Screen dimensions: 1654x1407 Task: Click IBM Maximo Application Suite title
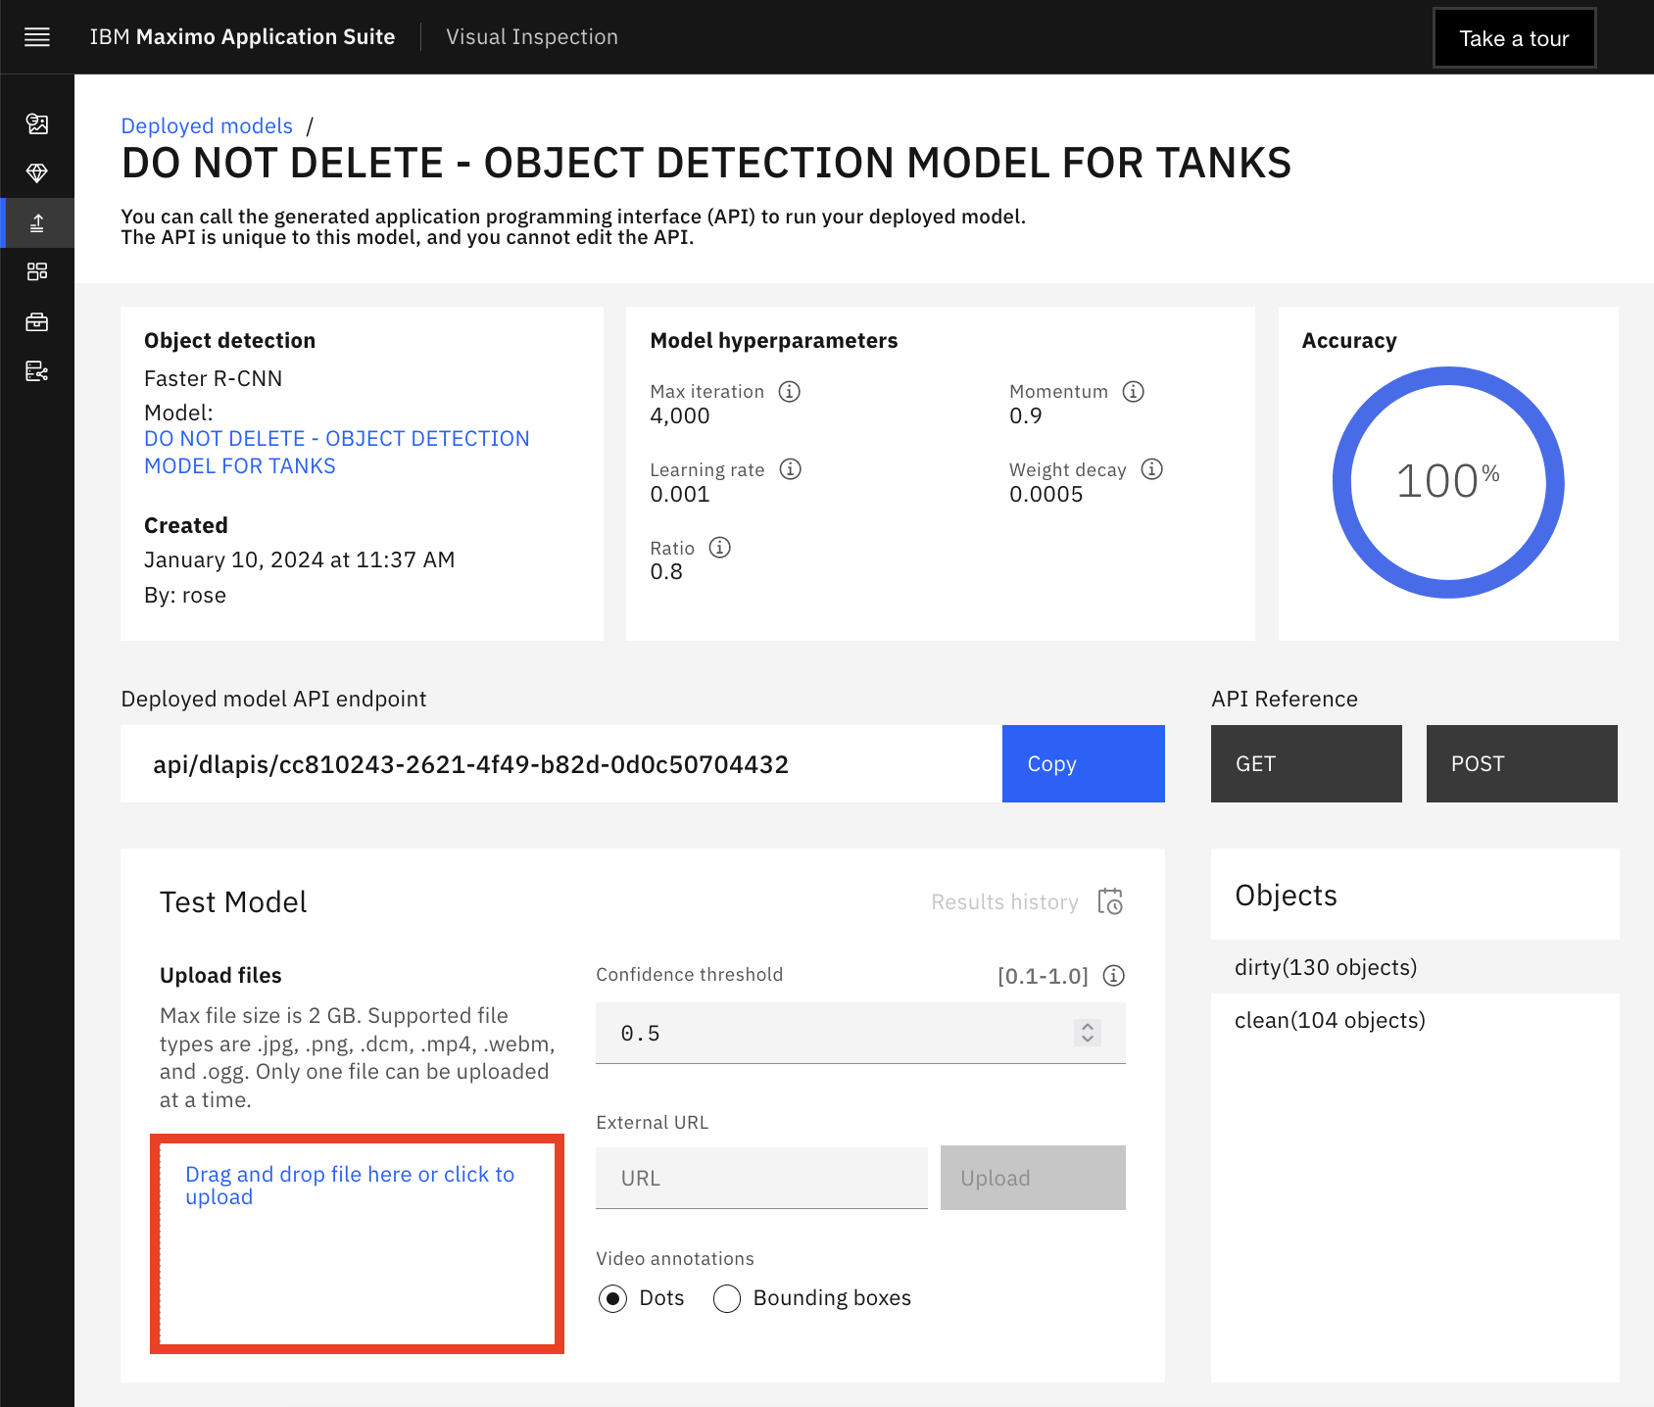242,37
